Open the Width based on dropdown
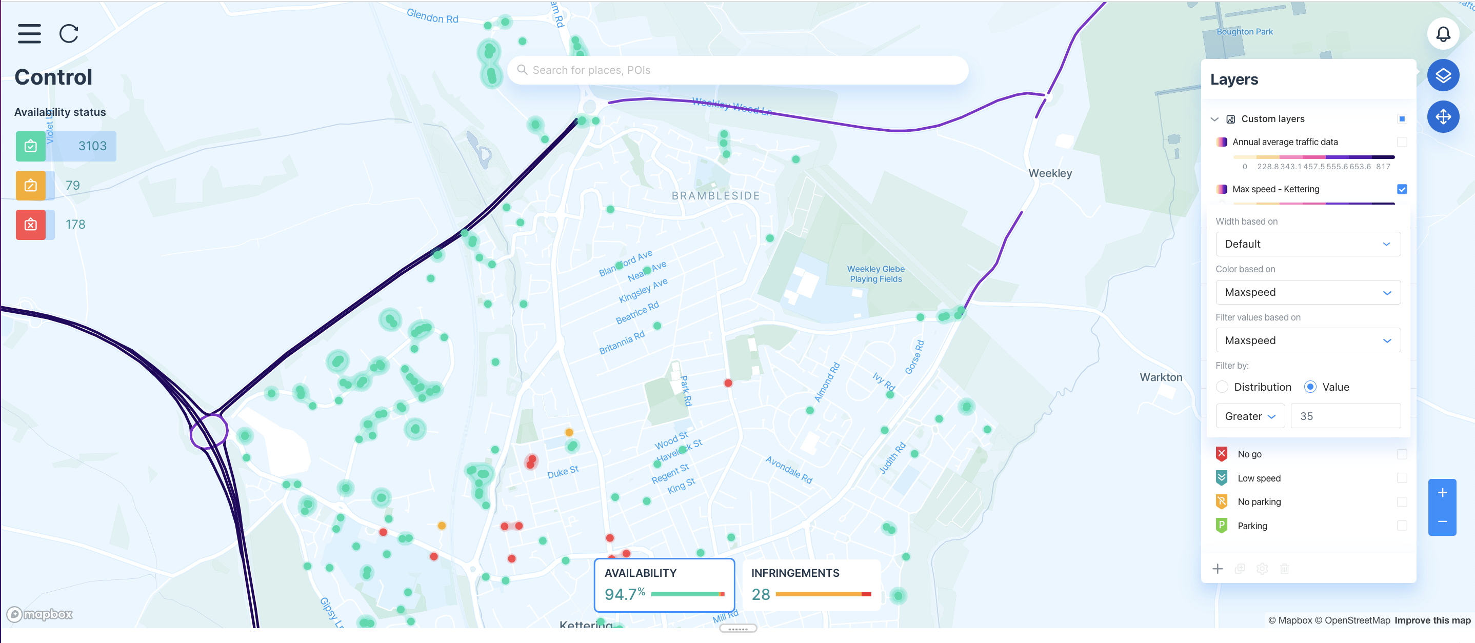Image resolution: width=1475 pixels, height=643 pixels. (1307, 244)
